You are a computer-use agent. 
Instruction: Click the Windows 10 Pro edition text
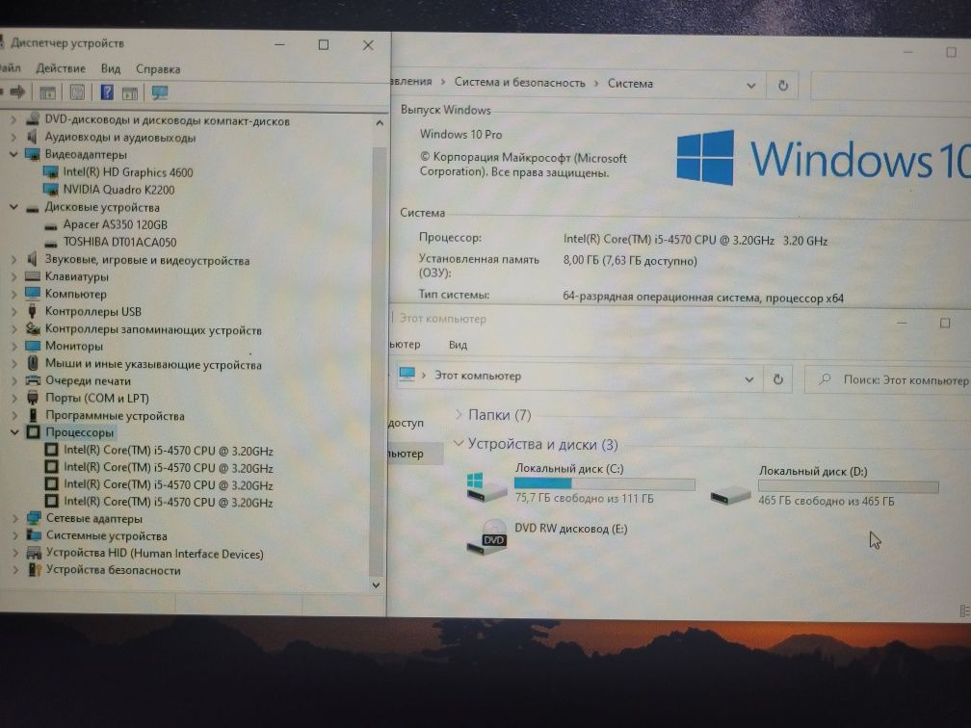pyautogui.click(x=460, y=134)
